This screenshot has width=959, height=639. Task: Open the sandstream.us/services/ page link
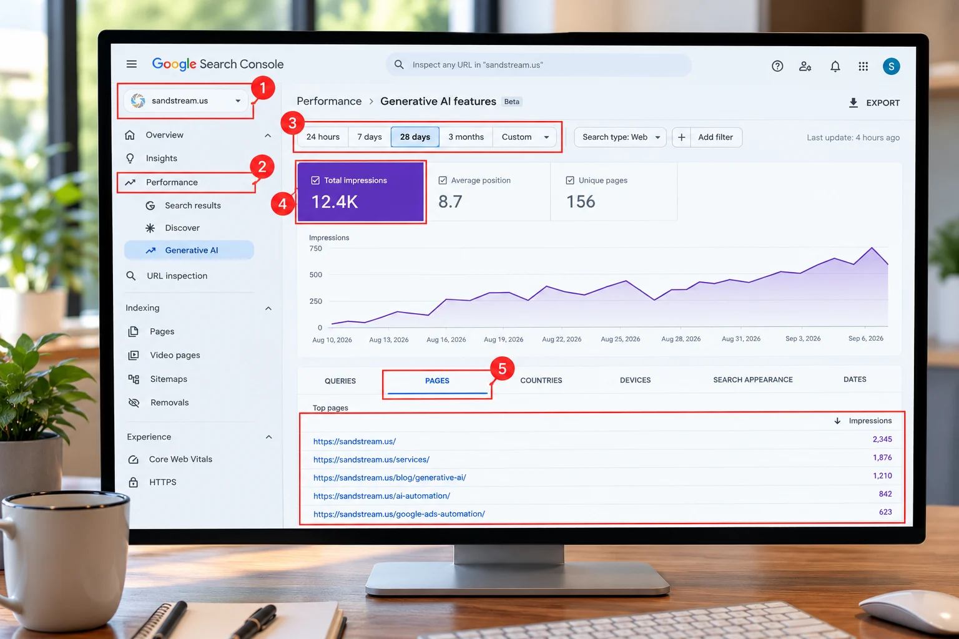[371, 459]
